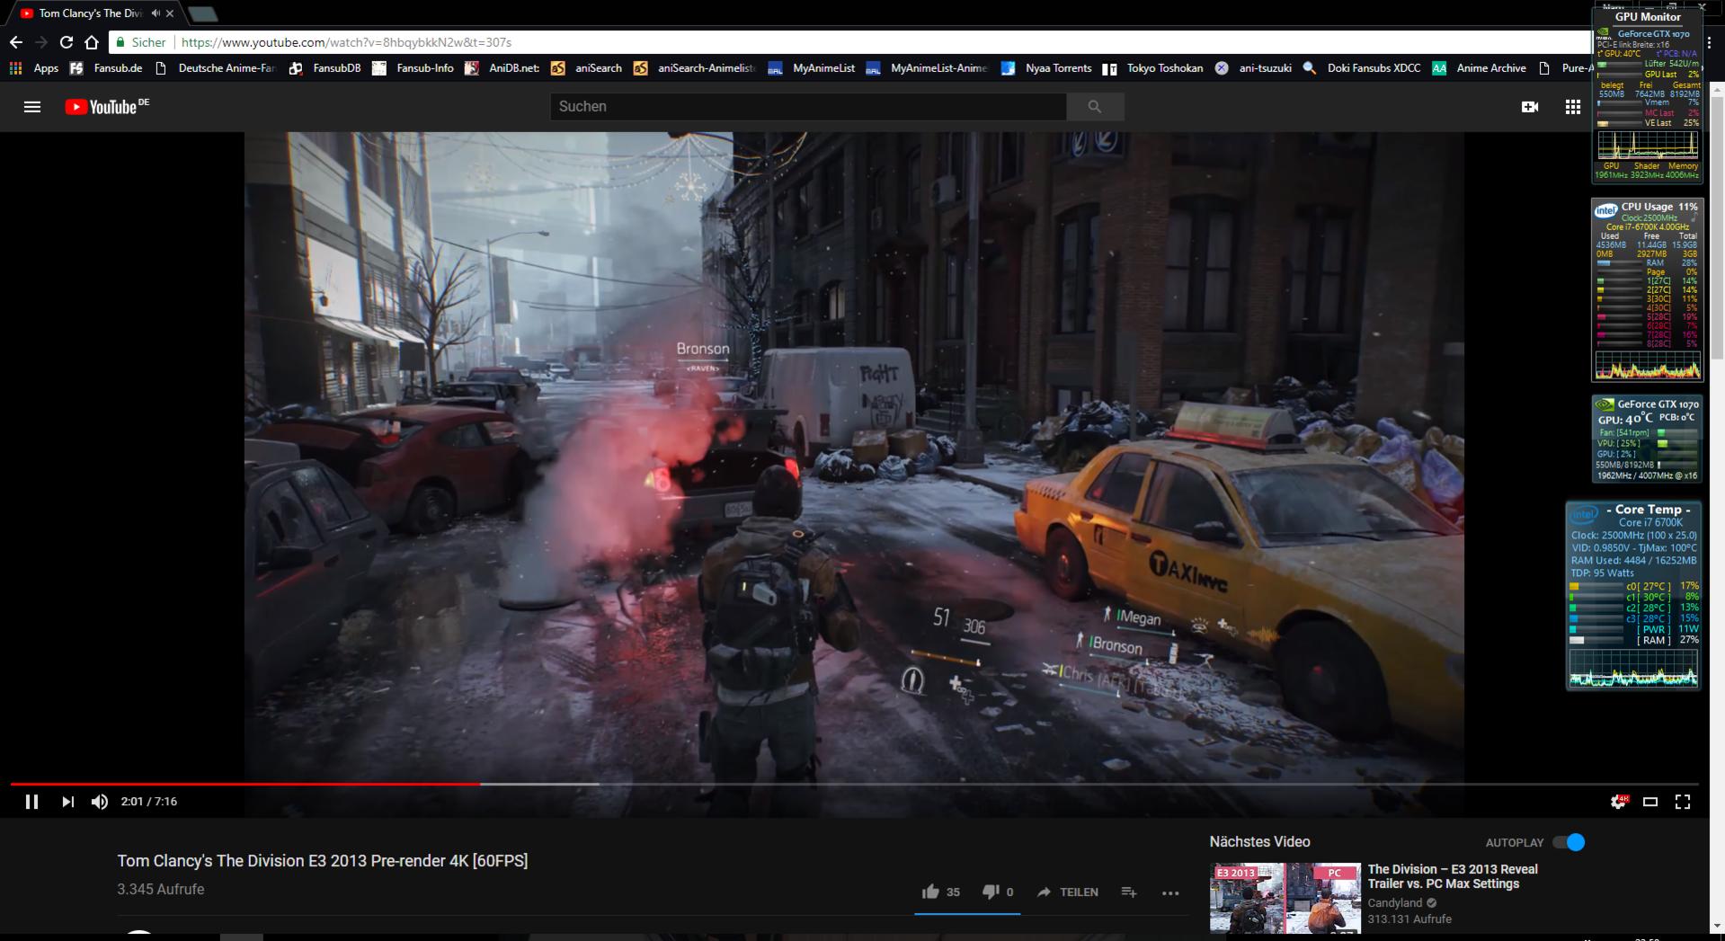Image resolution: width=1725 pixels, height=941 pixels.
Task: Open MyAnimeList-Anime bookmark
Action: pyautogui.click(x=928, y=68)
